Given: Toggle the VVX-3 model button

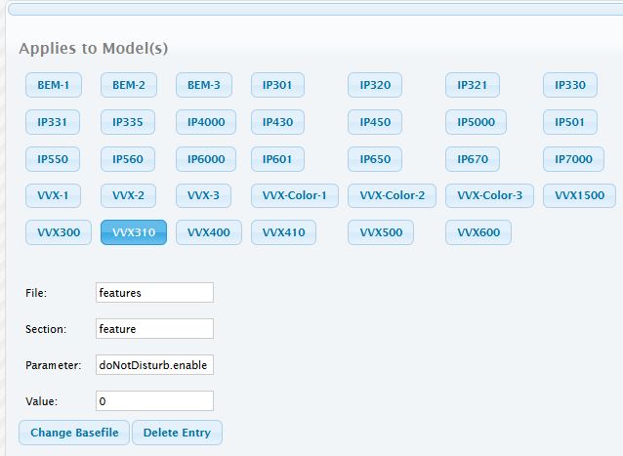Looking at the screenshot, I should tap(203, 195).
